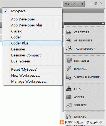This screenshot has height=126, width=106.
Task: Open the Bindings lightning icon
Action: click(x=69, y=68)
